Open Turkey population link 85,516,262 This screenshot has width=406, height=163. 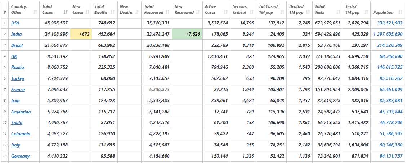(x=391, y=78)
